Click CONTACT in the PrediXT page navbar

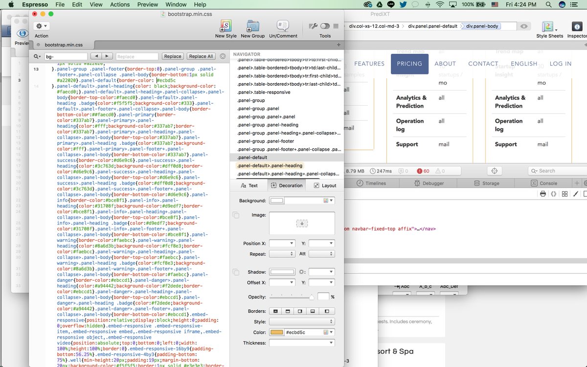click(483, 64)
